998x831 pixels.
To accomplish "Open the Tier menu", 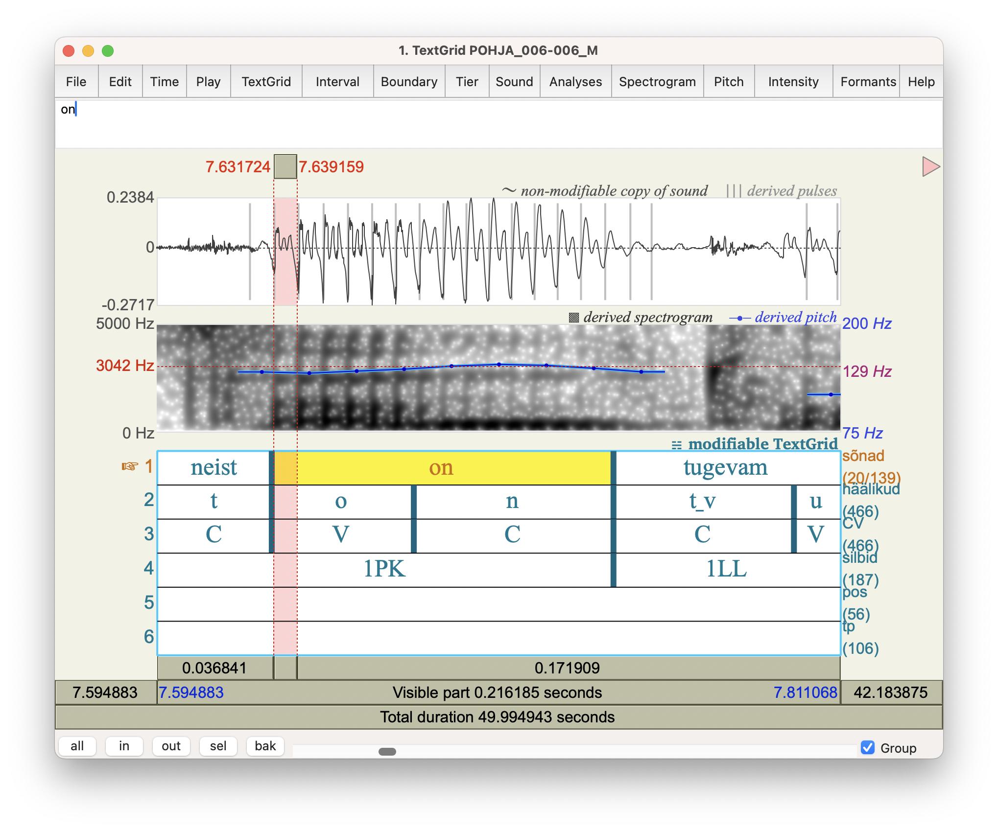I will coord(467,82).
